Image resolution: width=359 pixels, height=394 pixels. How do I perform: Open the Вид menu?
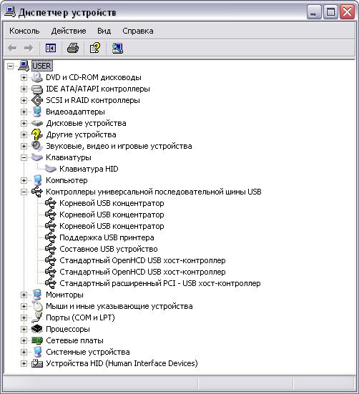[x=104, y=31]
